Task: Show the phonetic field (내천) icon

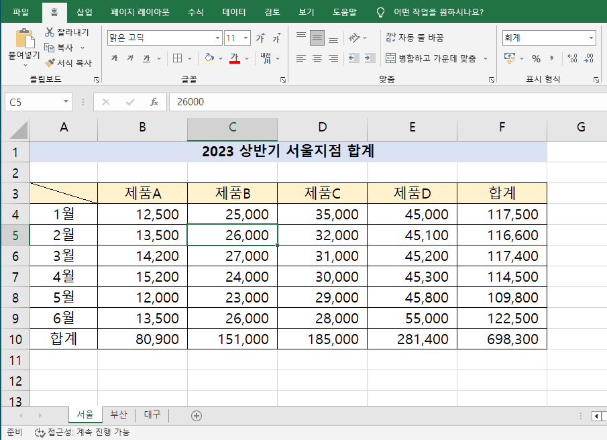Action: pyautogui.click(x=266, y=58)
